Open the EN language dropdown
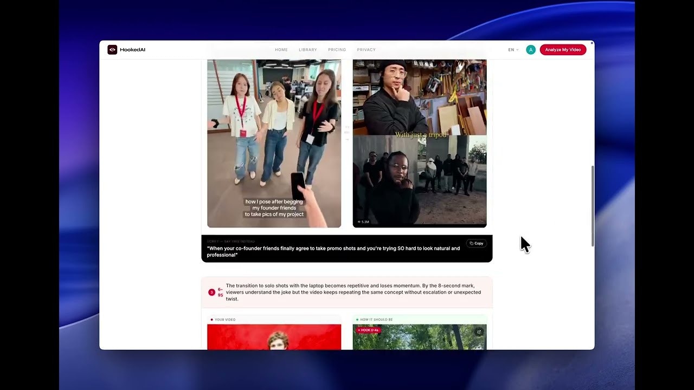The image size is (694, 390). tap(513, 50)
